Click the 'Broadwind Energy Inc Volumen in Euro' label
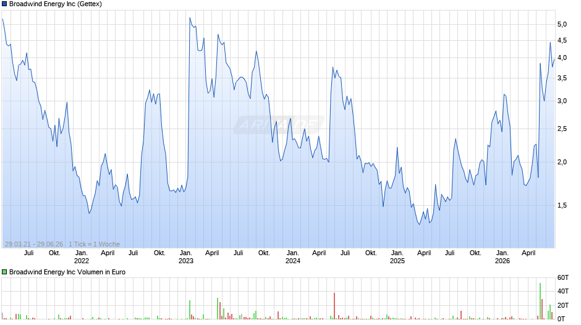The image size is (581, 325). tap(67, 272)
